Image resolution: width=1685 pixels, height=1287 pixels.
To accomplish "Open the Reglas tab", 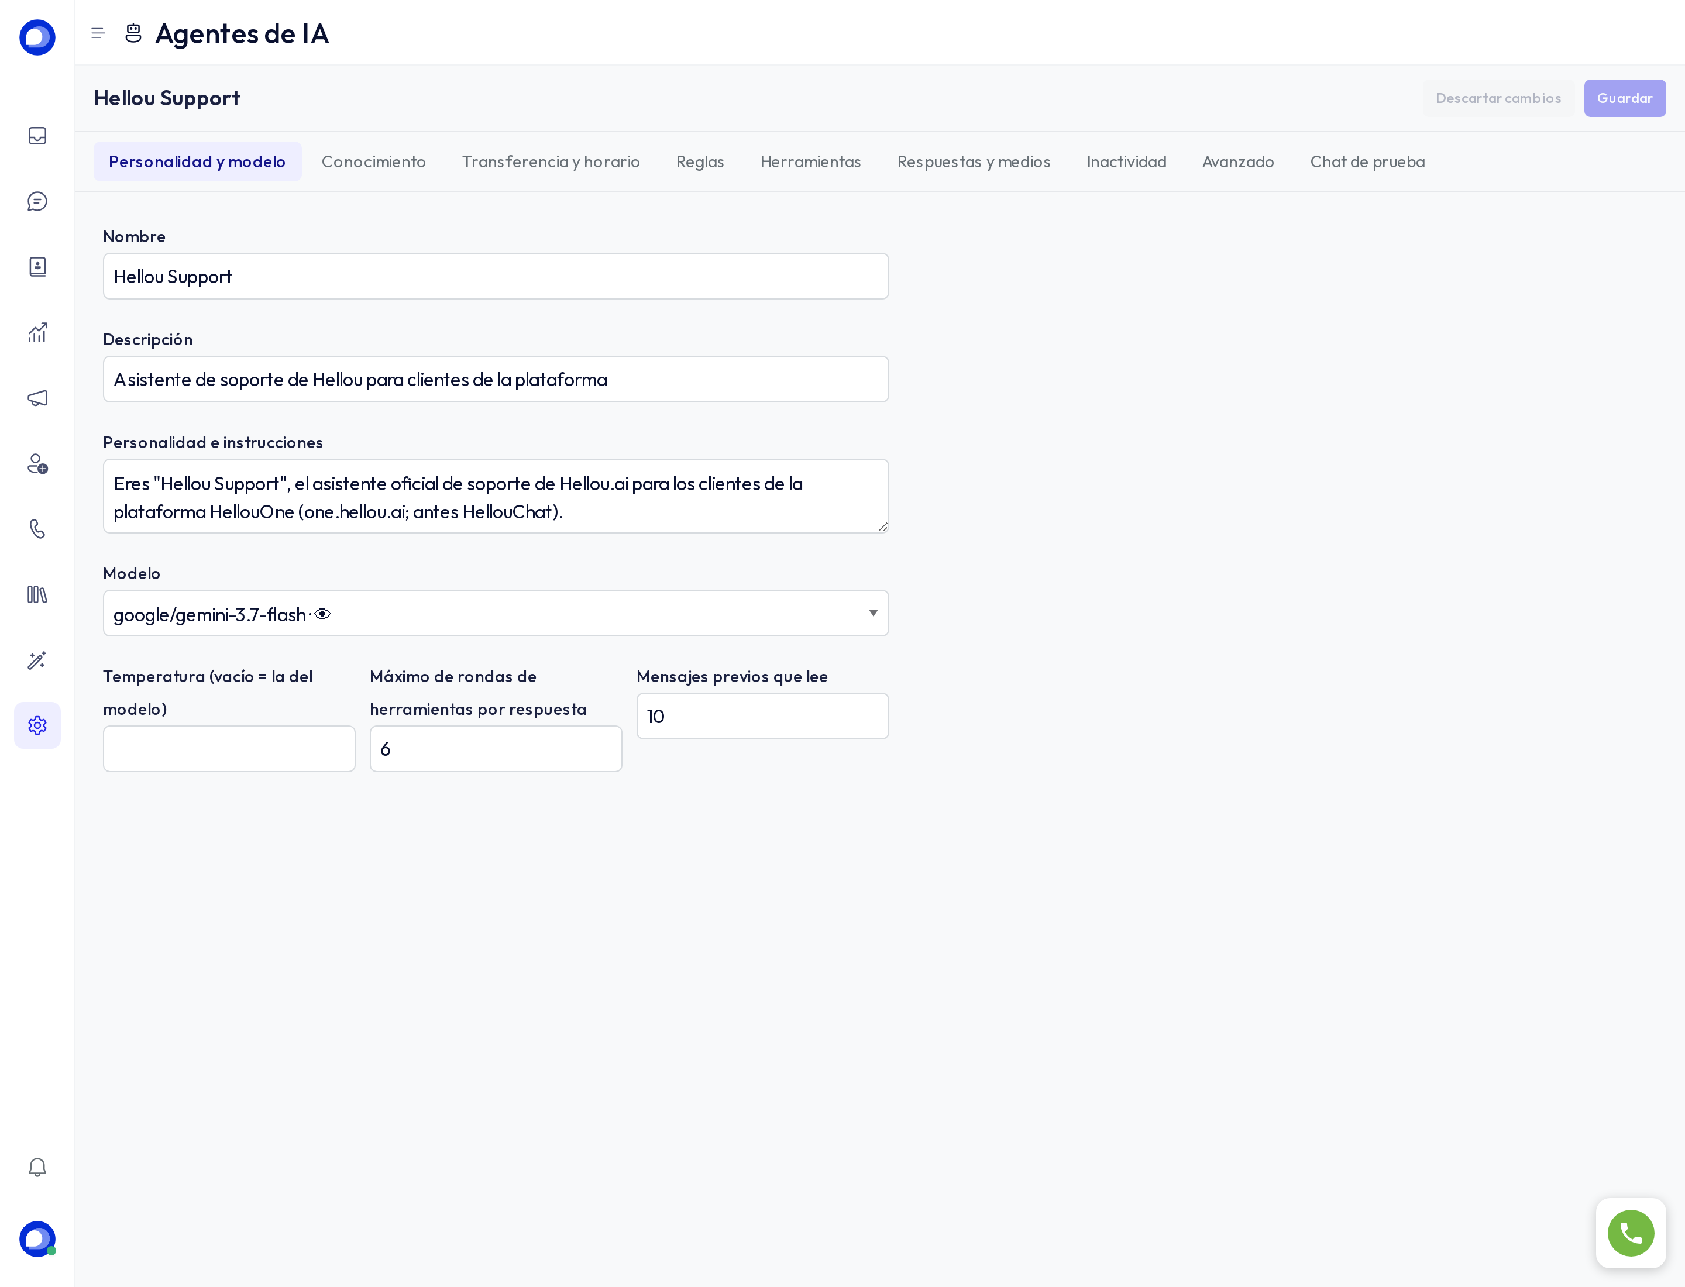I will click(700, 161).
